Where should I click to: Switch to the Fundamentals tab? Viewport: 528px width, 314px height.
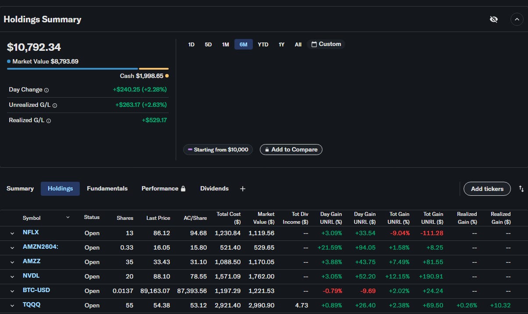(x=107, y=189)
